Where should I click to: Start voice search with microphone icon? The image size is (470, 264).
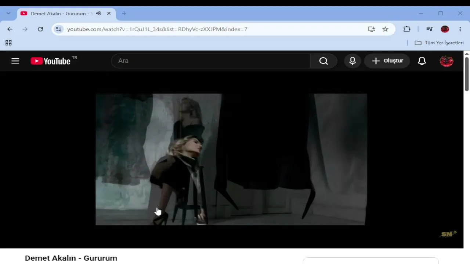[352, 61]
